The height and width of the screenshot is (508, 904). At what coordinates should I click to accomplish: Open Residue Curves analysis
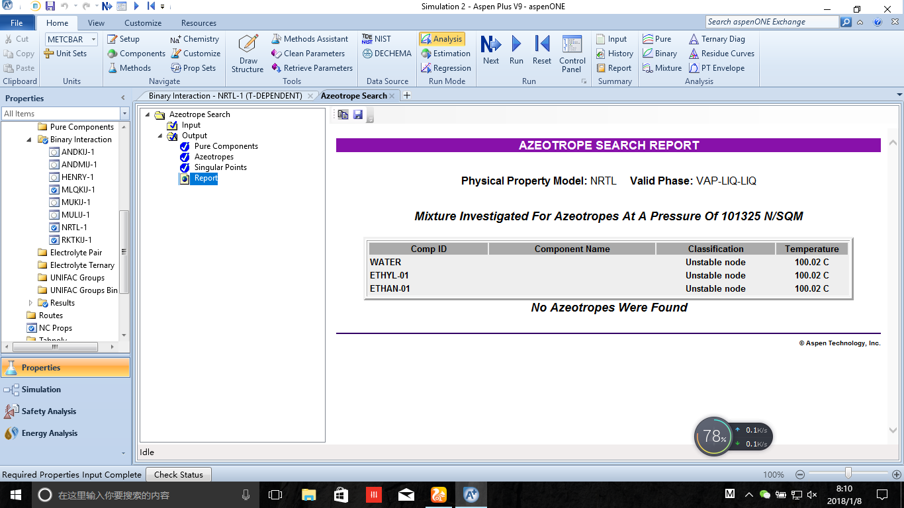[x=721, y=54]
